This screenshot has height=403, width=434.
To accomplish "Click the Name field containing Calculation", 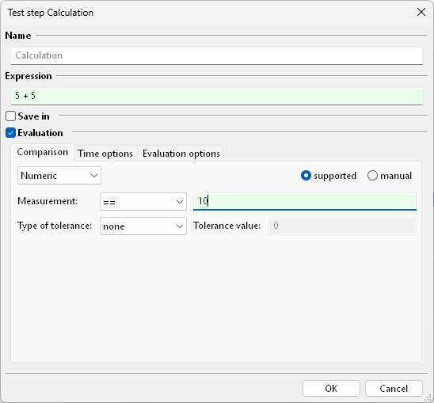I will pos(217,55).
